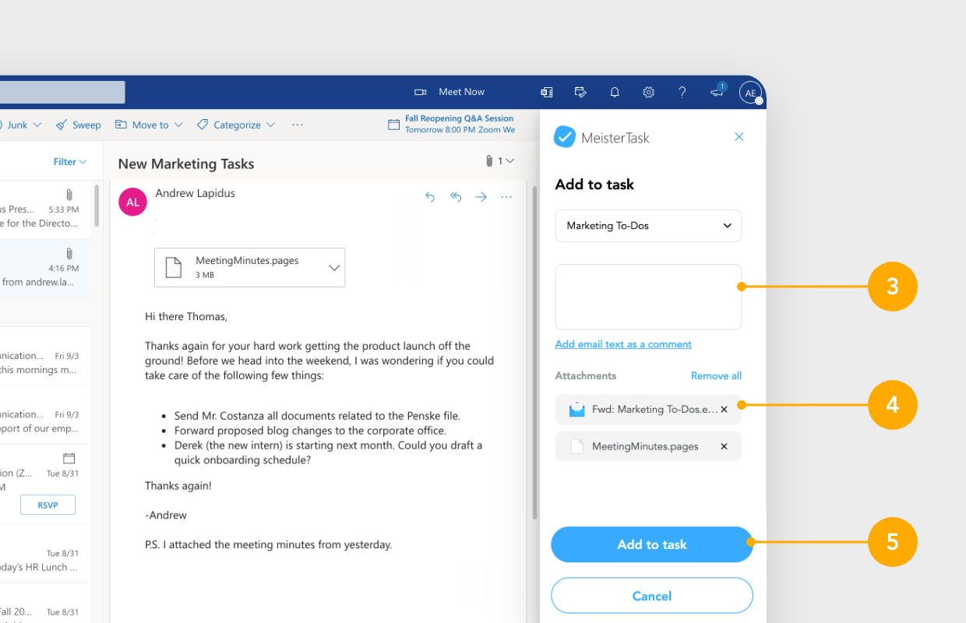966x623 pixels.
Task: Open the Categorize dropdown
Action: 236,125
